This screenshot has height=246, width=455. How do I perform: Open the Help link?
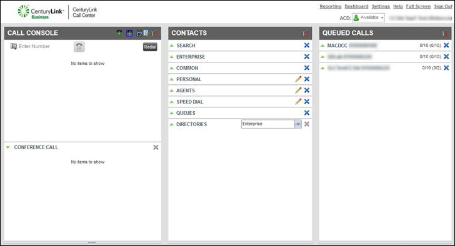398,6
